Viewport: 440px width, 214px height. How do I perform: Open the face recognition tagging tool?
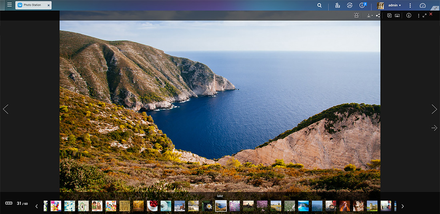coord(356,16)
